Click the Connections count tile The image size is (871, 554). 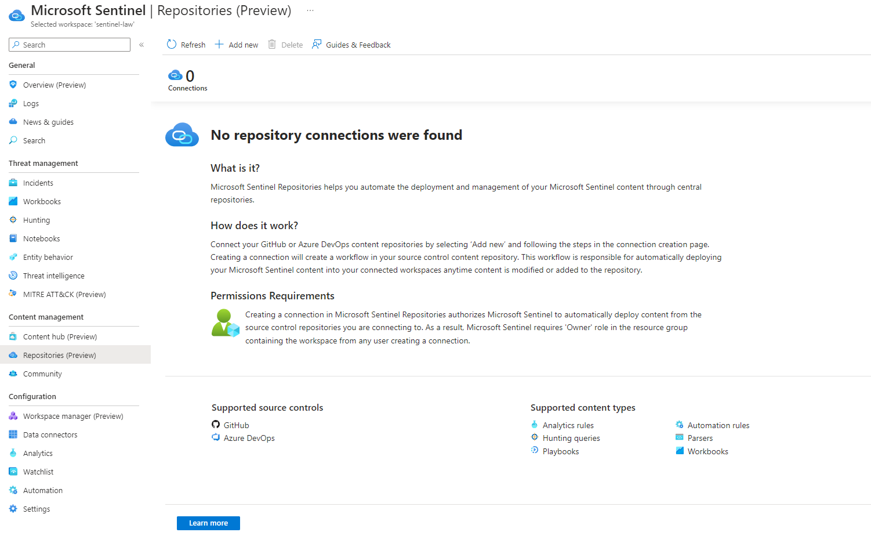point(187,80)
